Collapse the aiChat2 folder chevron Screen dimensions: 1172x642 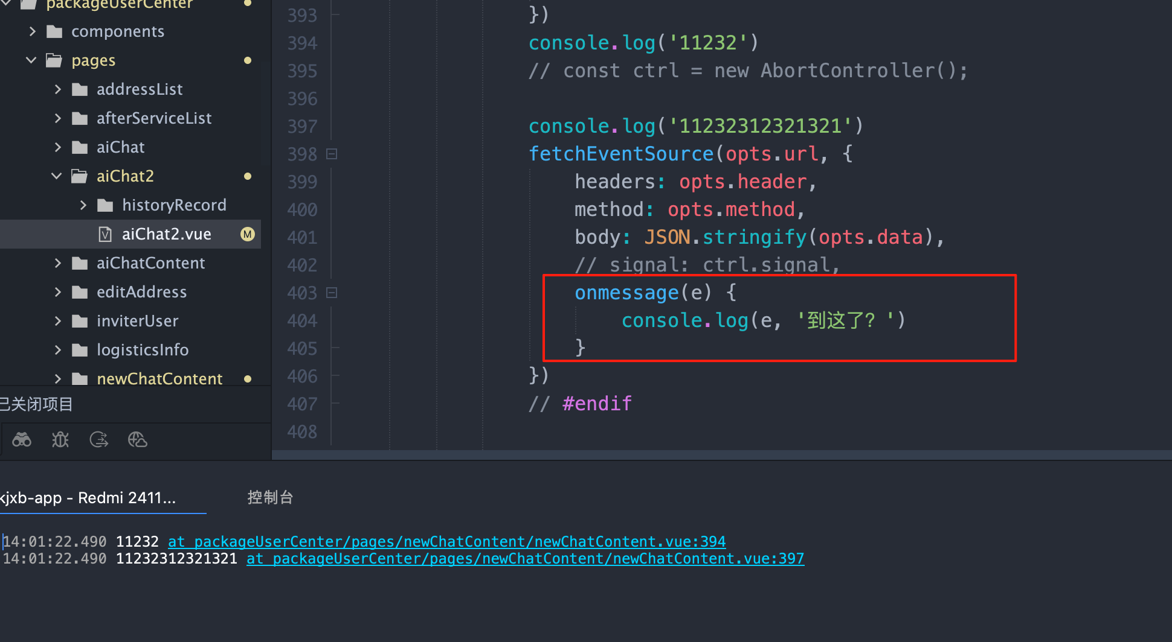[x=57, y=176]
